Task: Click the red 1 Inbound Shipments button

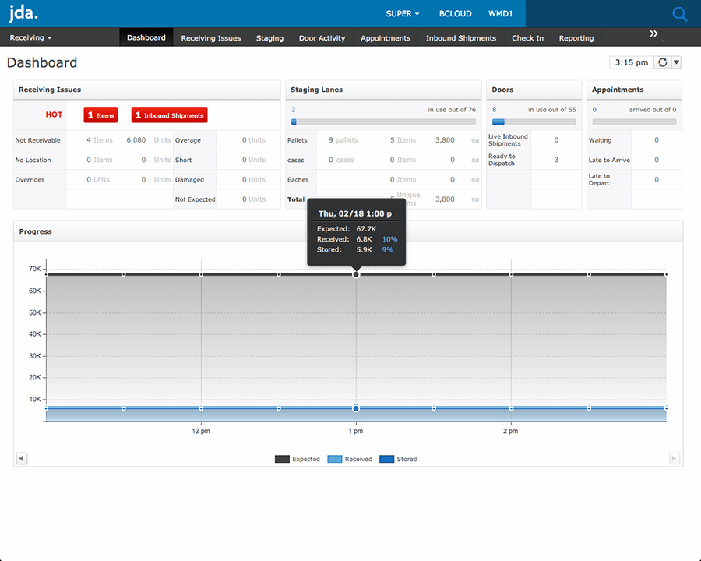Action: pos(169,115)
